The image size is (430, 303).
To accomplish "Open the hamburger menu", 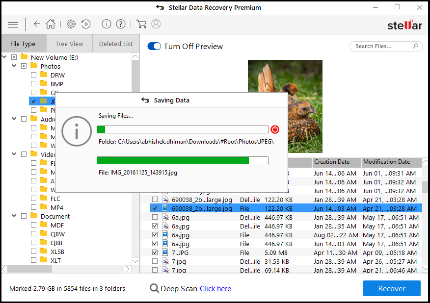I will [x=13, y=25].
